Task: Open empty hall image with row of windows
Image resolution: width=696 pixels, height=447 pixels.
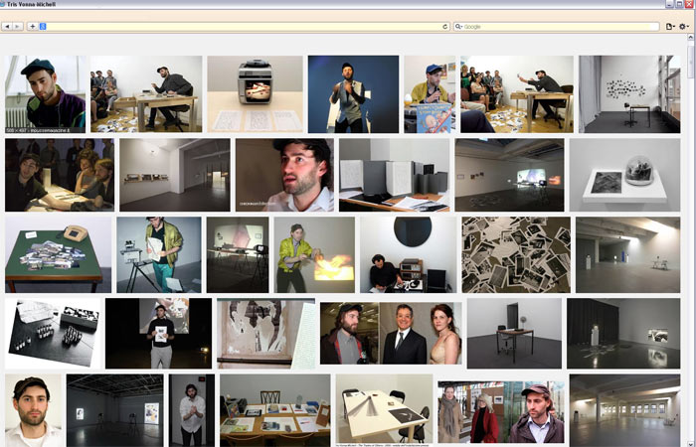Action: pyautogui.click(x=625, y=410)
